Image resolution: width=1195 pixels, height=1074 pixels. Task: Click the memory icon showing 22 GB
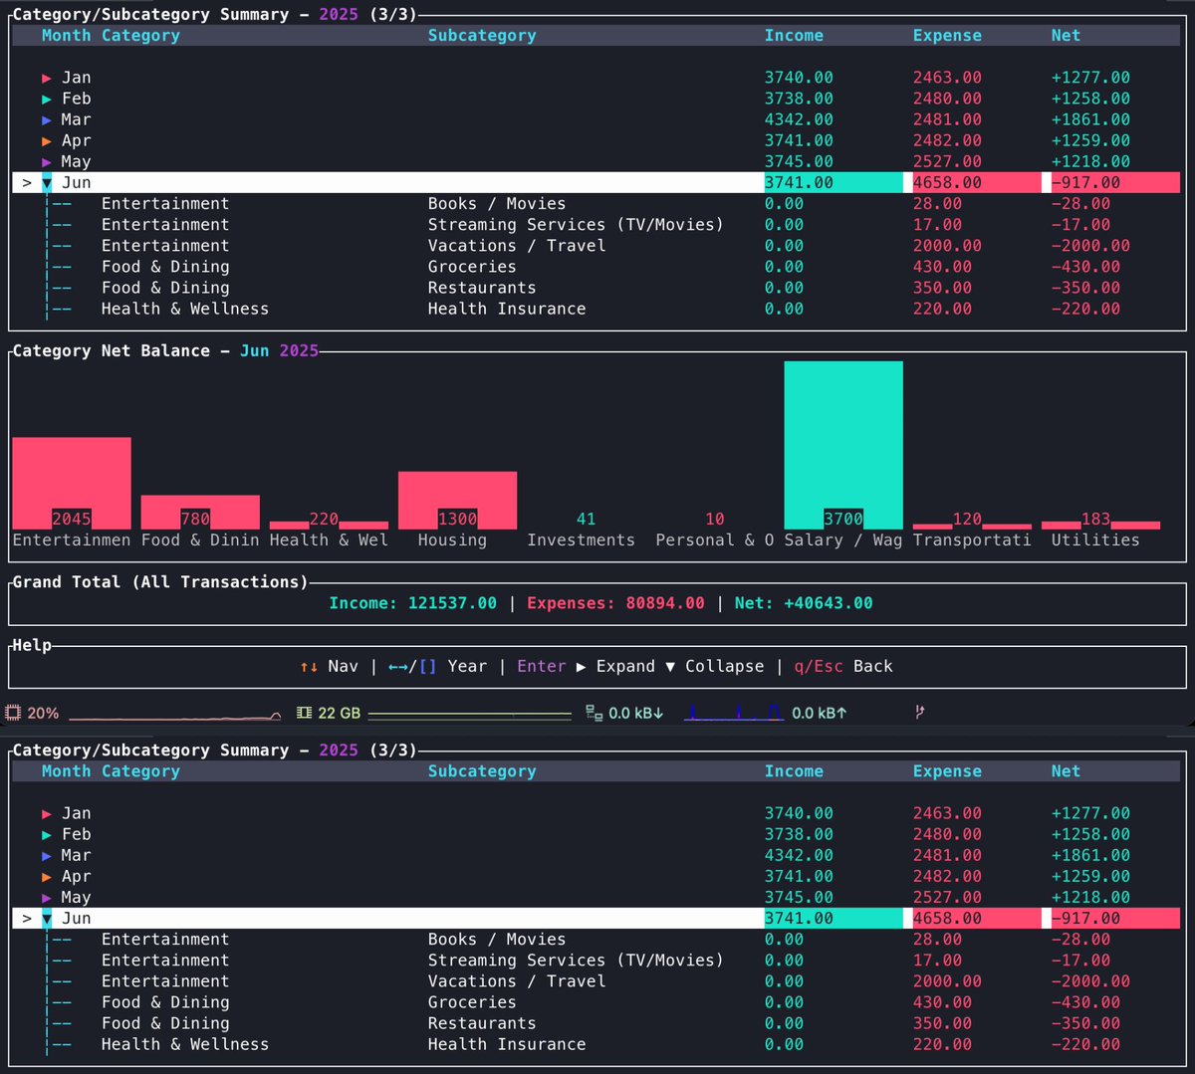click(x=305, y=713)
